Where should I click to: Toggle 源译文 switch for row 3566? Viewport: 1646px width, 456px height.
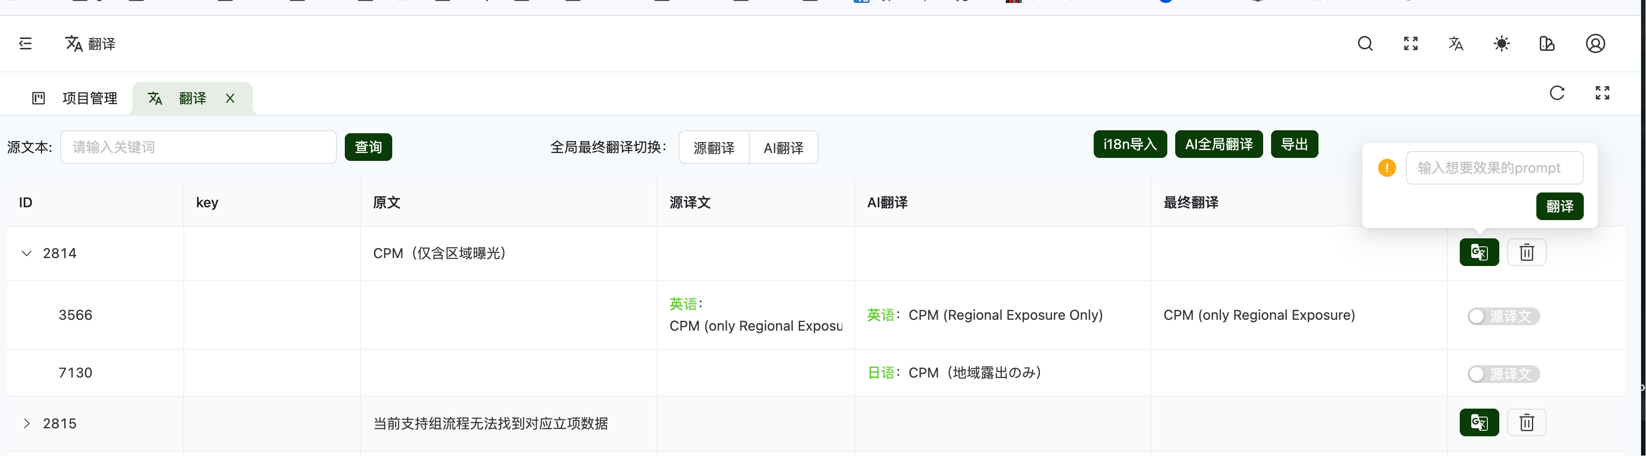pos(1503,316)
